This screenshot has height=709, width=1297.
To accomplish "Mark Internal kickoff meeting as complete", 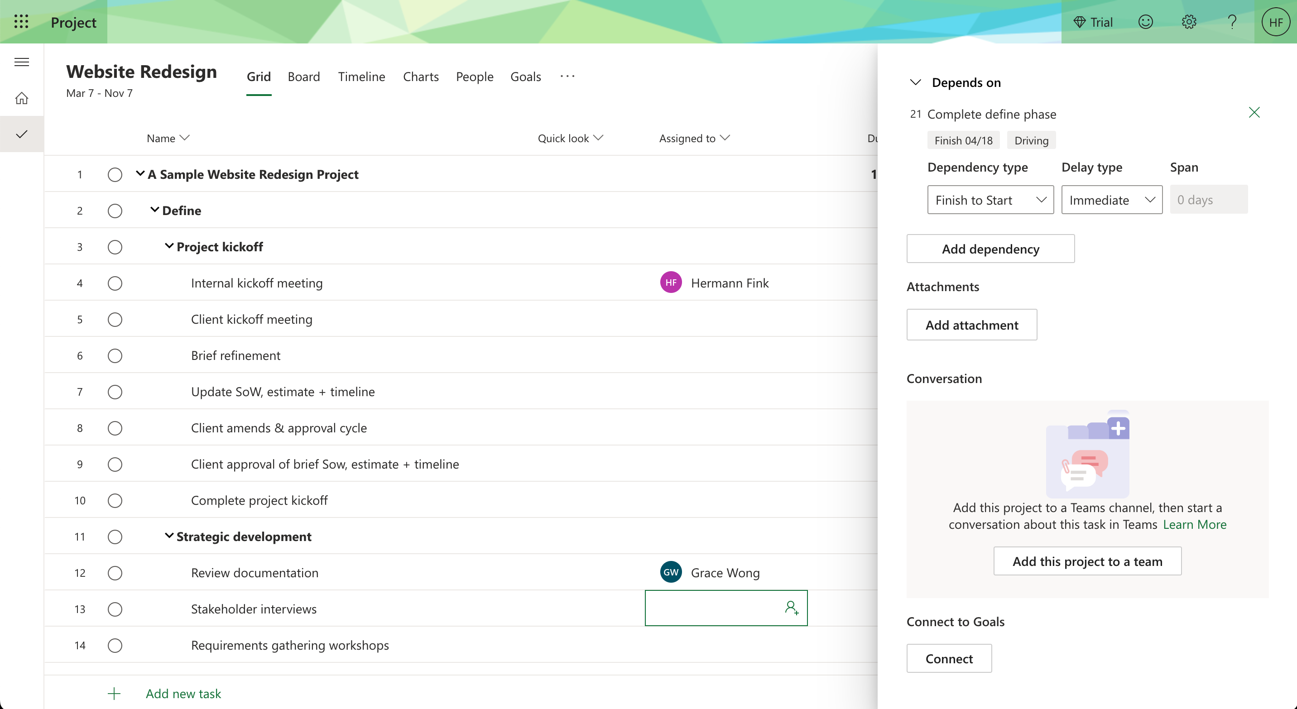I will point(115,283).
